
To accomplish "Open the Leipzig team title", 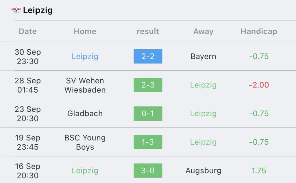I will coord(38,10).
